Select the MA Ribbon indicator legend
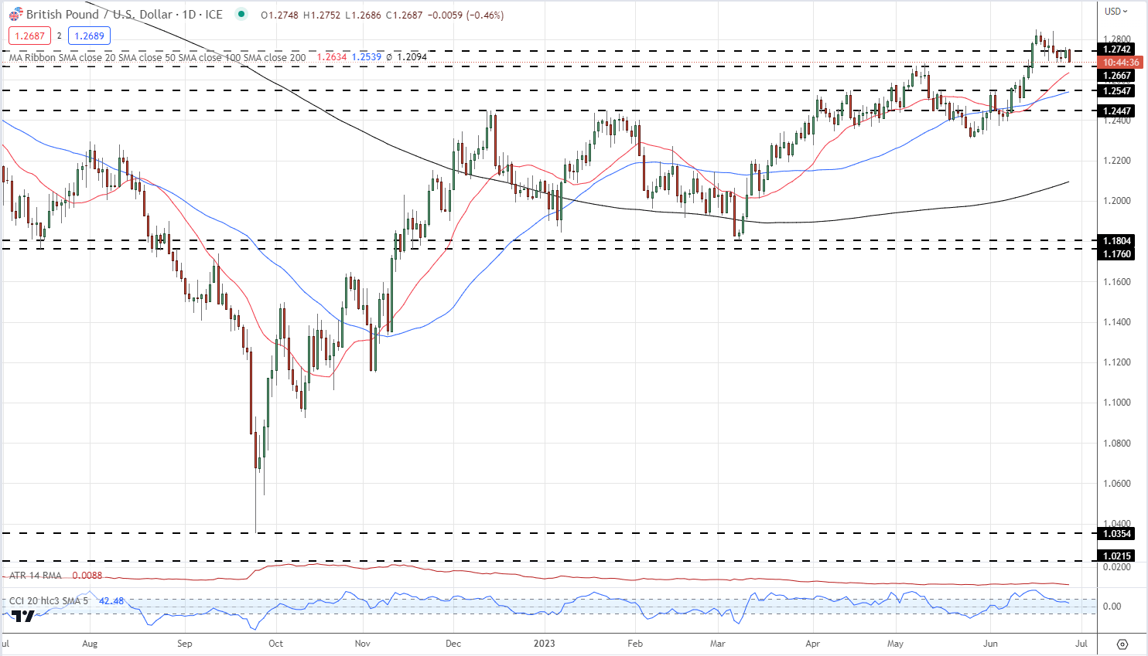Image resolution: width=1148 pixels, height=656 pixels. (157, 57)
